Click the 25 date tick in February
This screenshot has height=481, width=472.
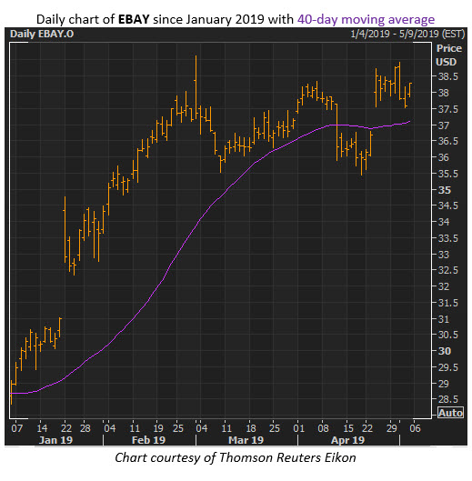[177, 428]
